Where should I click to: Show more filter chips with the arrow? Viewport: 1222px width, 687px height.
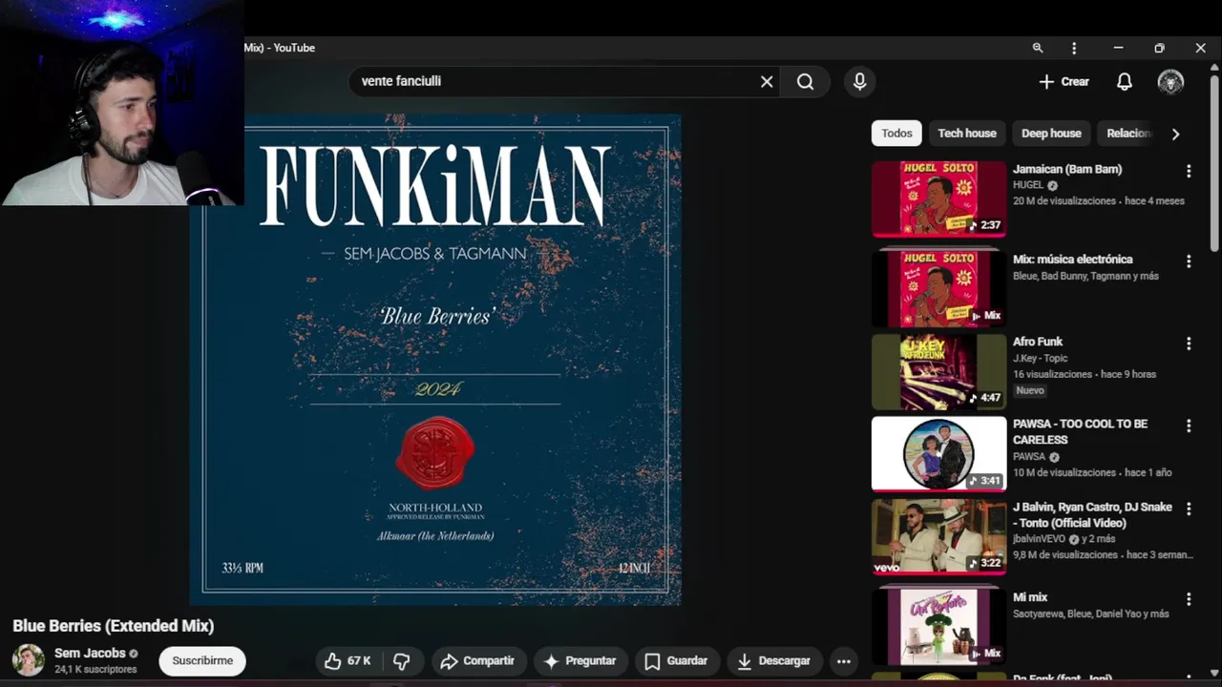(x=1175, y=134)
